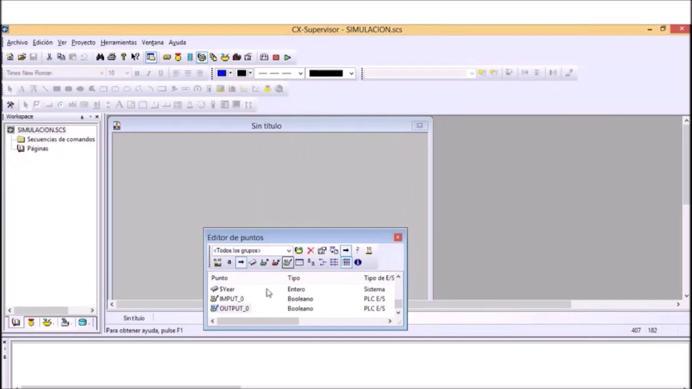Image resolution: width=692 pixels, height=389 pixels.
Task: Toggle Underline text formatting
Action: (161, 73)
